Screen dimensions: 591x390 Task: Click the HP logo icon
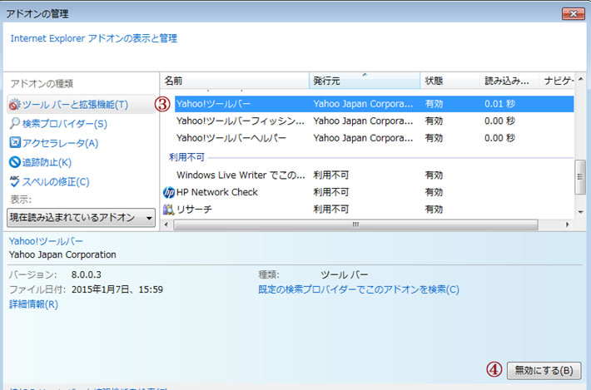169,192
